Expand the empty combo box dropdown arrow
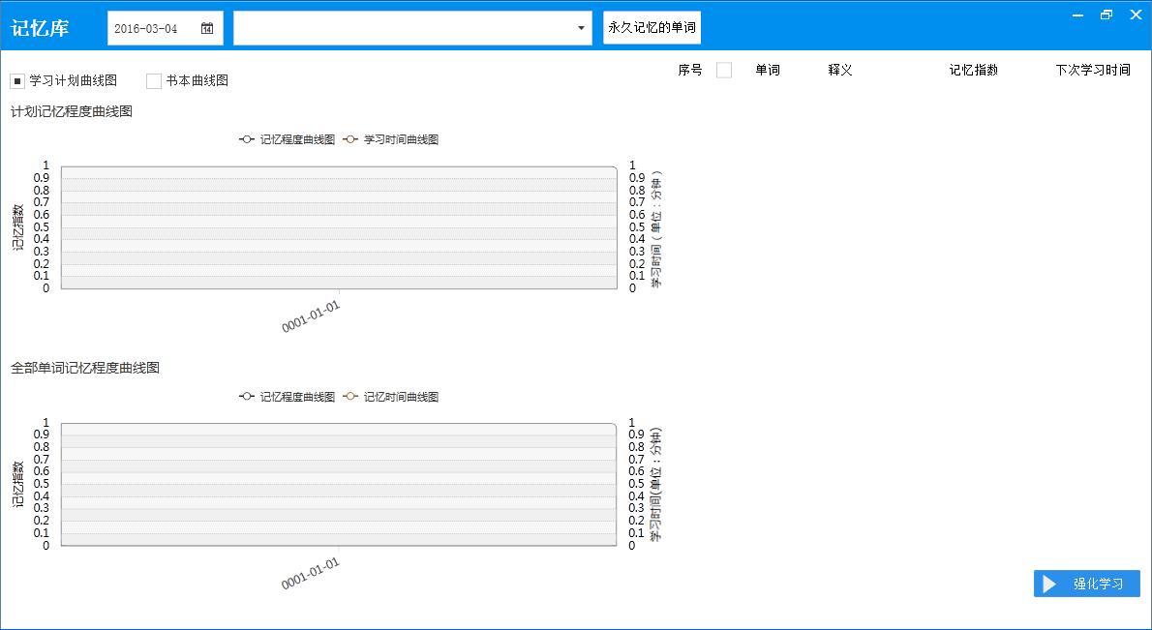The width and height of the screenshot is (1152, 630). coord(581,28)
